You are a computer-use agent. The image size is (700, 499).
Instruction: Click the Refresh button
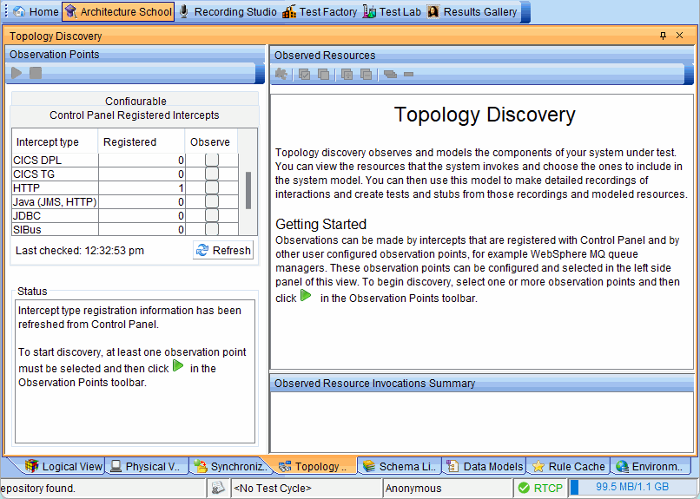[223, 250]
